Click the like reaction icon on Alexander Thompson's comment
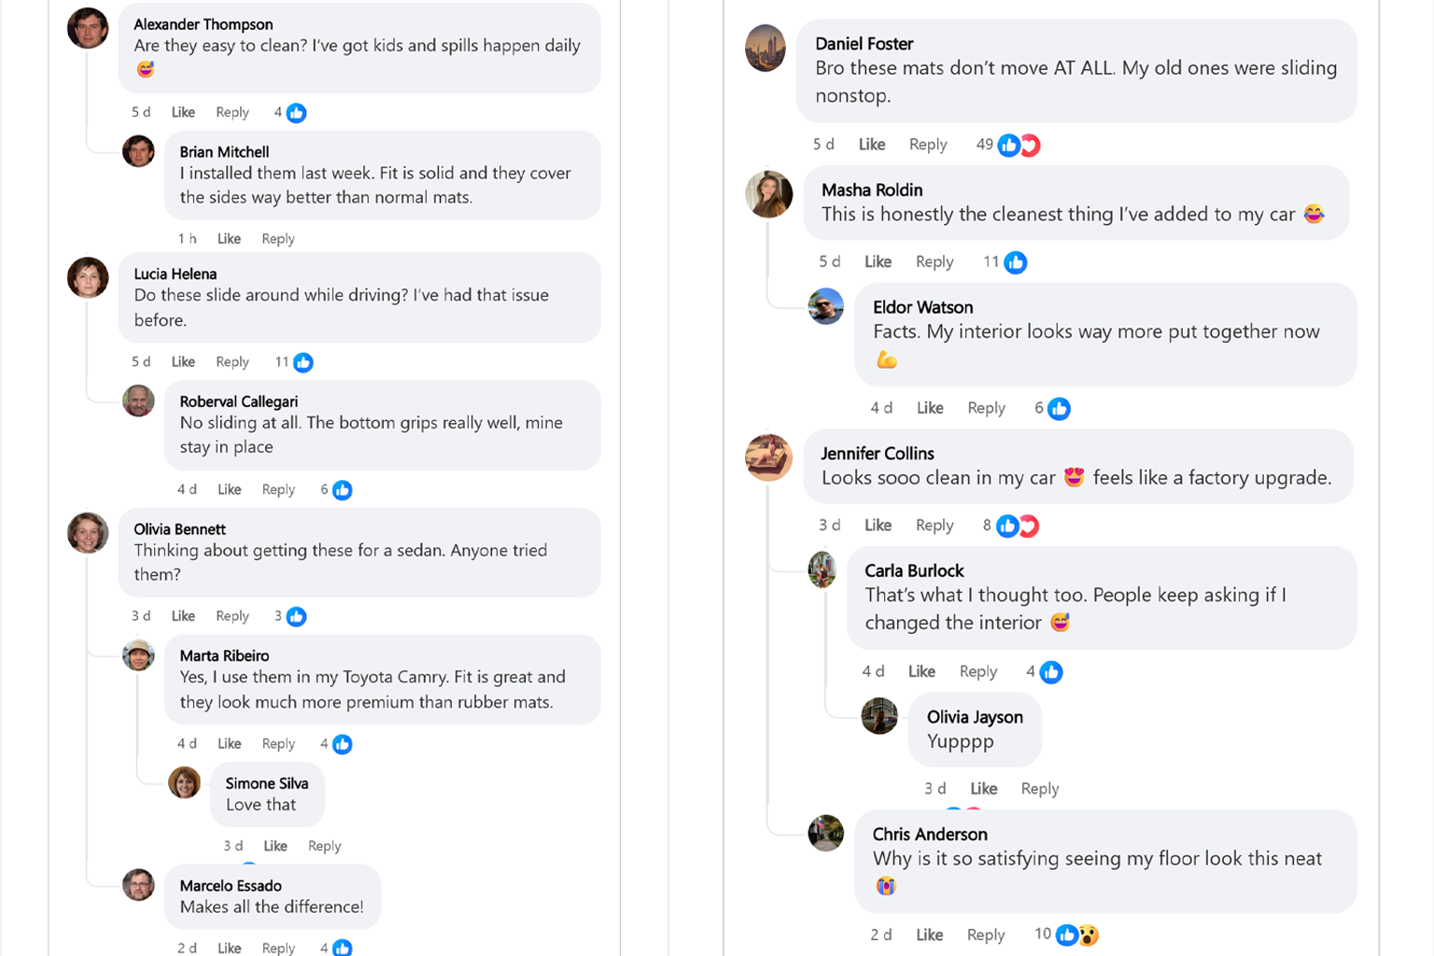The height and width of the screenshot is (956, 1434). coord(296,113)
